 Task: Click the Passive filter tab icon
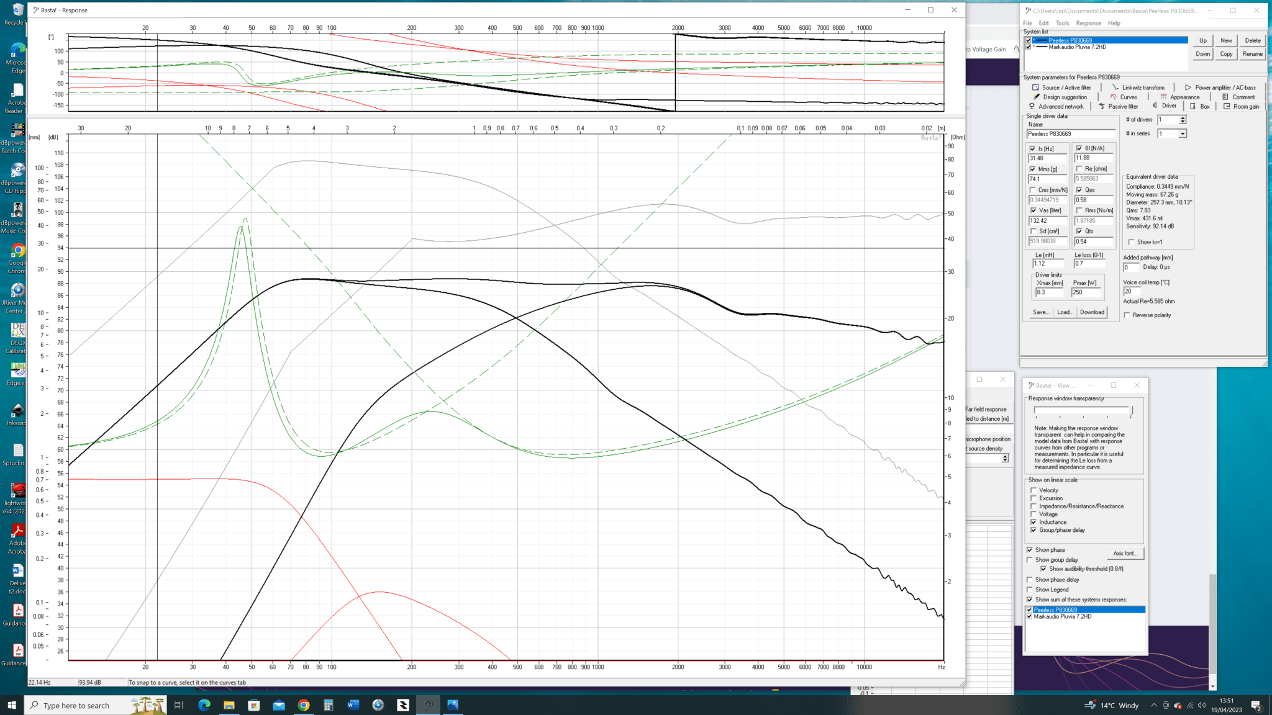(x=1101, y=106)
